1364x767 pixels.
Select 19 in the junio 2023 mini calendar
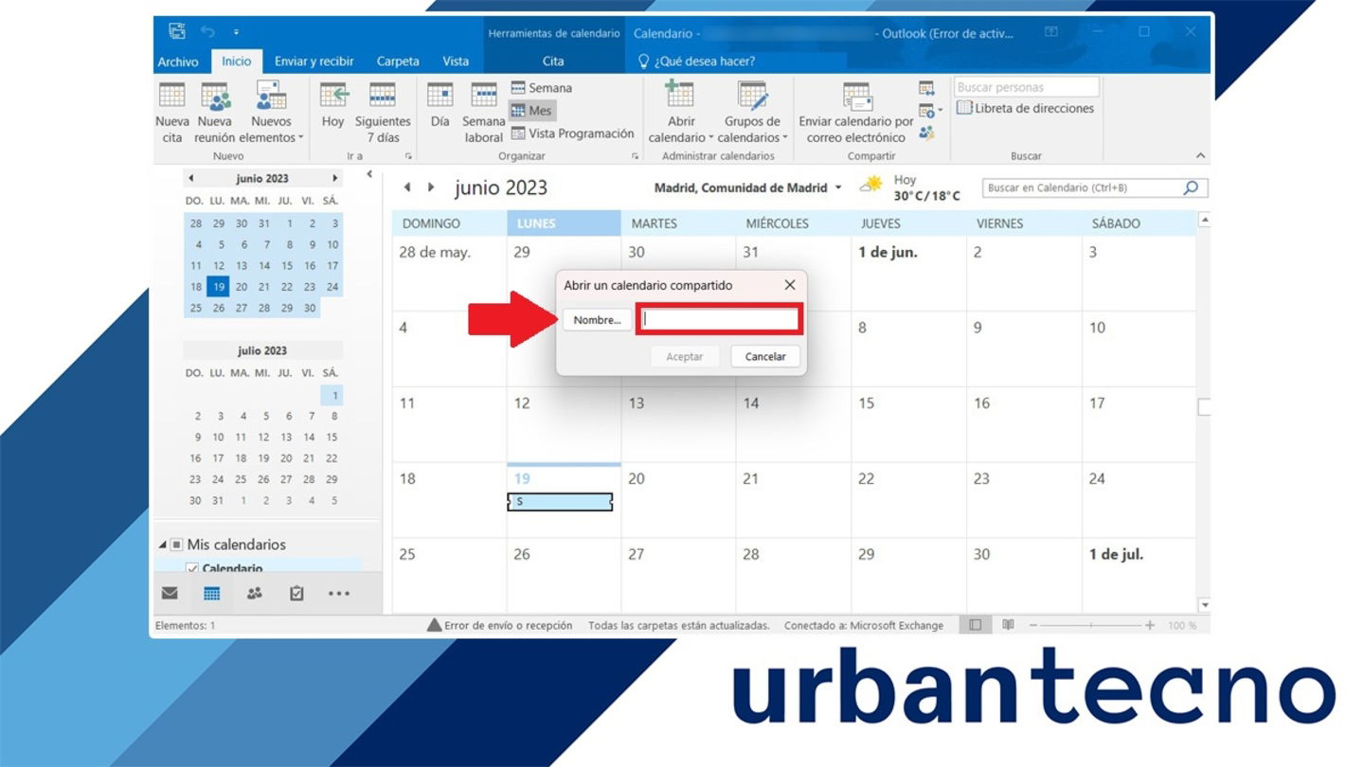pos(218,287)
